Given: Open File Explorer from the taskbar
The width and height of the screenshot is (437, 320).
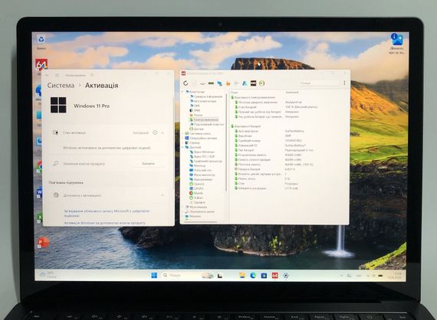Looking at the screenshot, I should tap(242, 276).
